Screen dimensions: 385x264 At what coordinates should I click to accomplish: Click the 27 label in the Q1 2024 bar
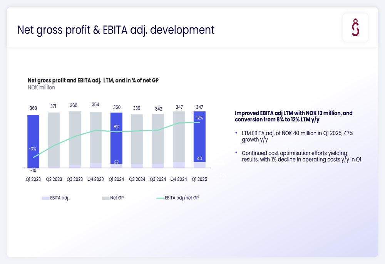pos(116,162)
